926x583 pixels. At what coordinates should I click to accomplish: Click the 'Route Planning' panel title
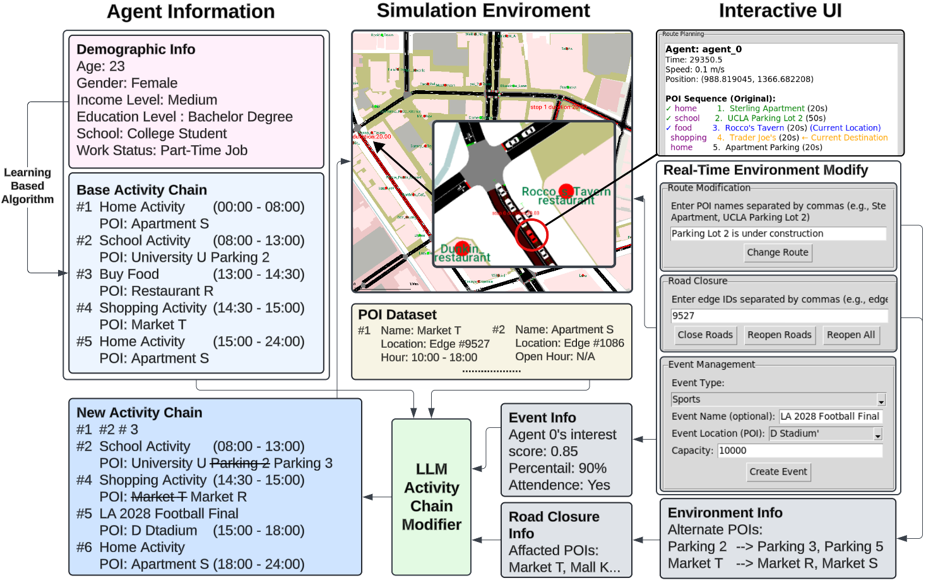(683, 34)
